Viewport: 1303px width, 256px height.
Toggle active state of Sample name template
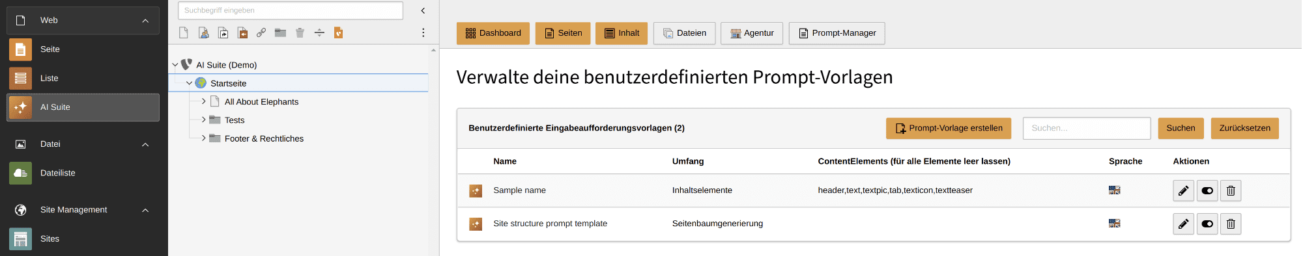coord(1207,190)
